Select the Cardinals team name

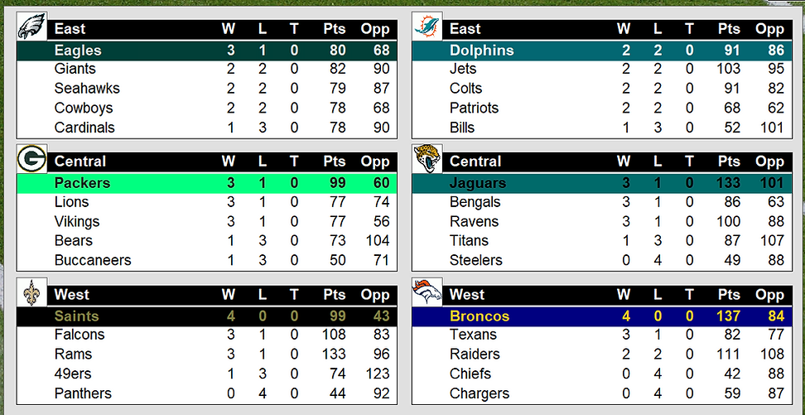click(84, 128)
